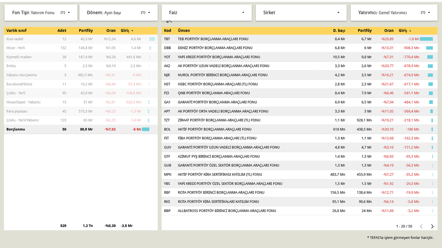The width and height of the screenshot is (442, 248).
Task: Open the Yatırımcı dropdown filter
Action: [394, 12]
